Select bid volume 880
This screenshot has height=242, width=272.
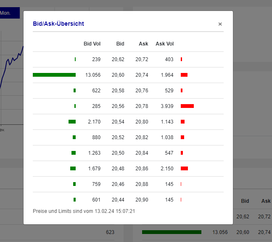pyautogui.click(x=96, y=137)
